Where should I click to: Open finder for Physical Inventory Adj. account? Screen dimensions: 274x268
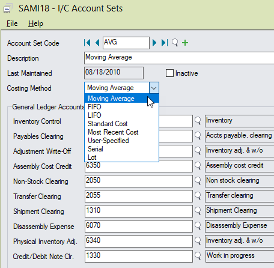click(x=198, y=241)
